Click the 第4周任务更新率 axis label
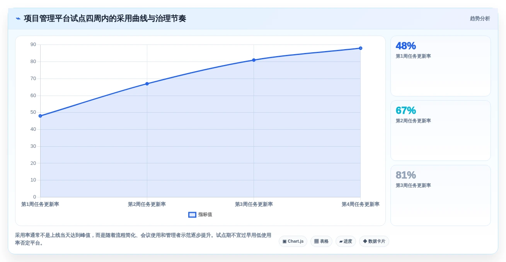 (360, 204)
